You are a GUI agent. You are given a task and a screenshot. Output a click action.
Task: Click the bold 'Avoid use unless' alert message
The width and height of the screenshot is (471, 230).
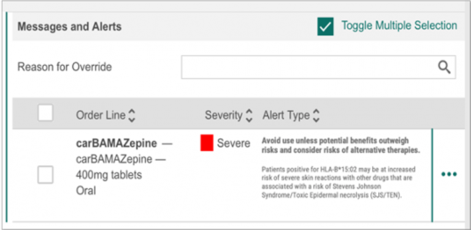click(x=340, y=146)
